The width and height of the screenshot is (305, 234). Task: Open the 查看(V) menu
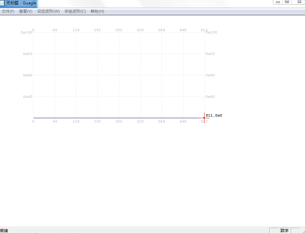(x=26, y=11)
